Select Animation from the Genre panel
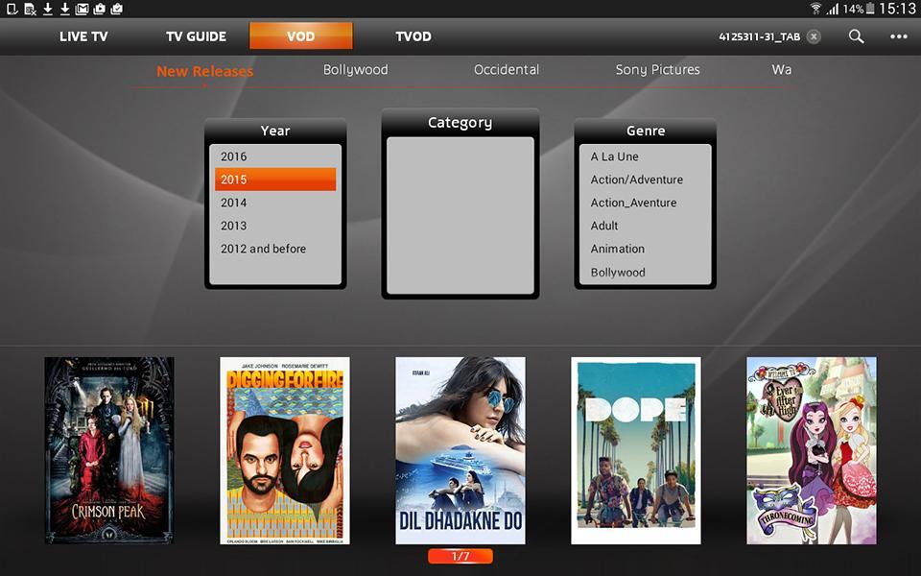 pyautogui.click(x=643, y=249)
